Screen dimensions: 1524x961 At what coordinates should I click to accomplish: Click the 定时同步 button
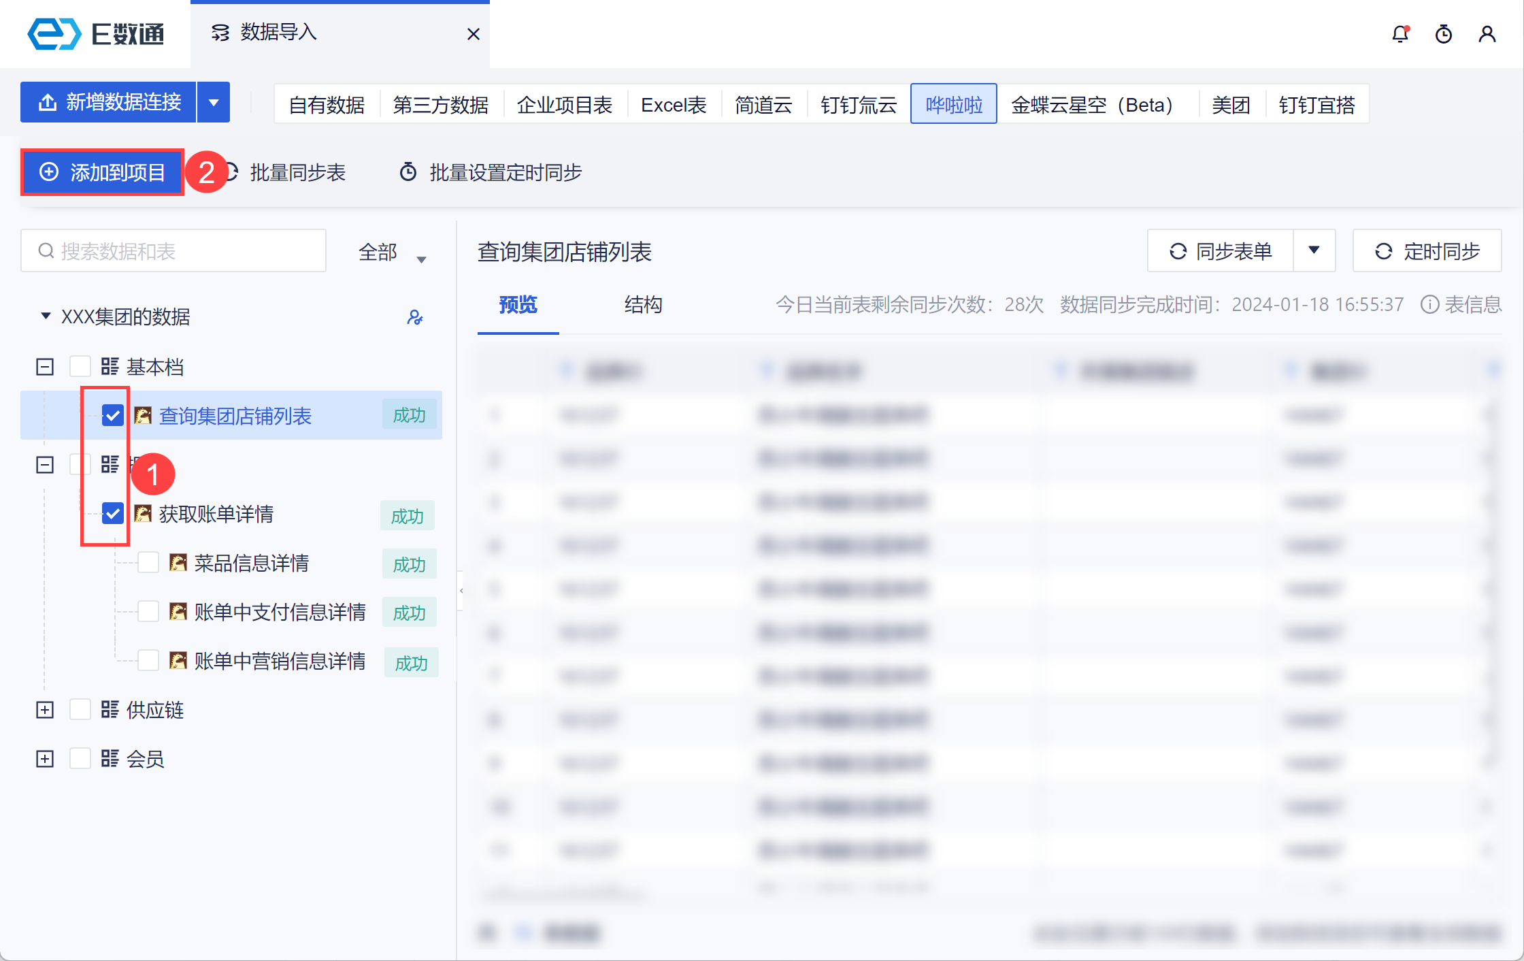[1427, 251]
